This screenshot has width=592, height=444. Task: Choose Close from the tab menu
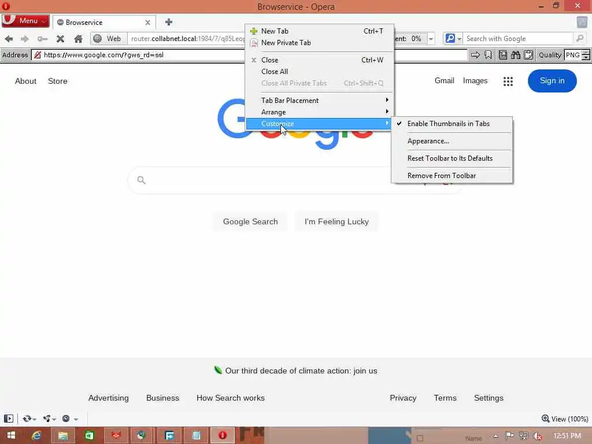(x=320, y=60)
